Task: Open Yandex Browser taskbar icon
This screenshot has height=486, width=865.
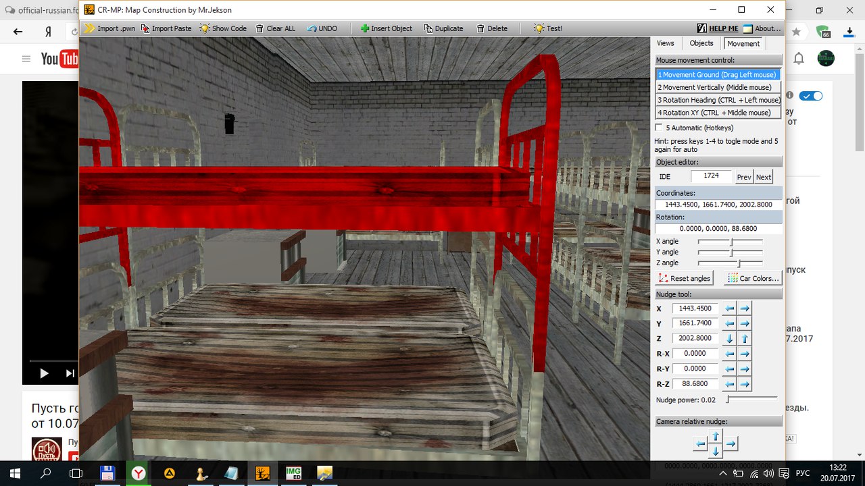Action: (138, 473)
